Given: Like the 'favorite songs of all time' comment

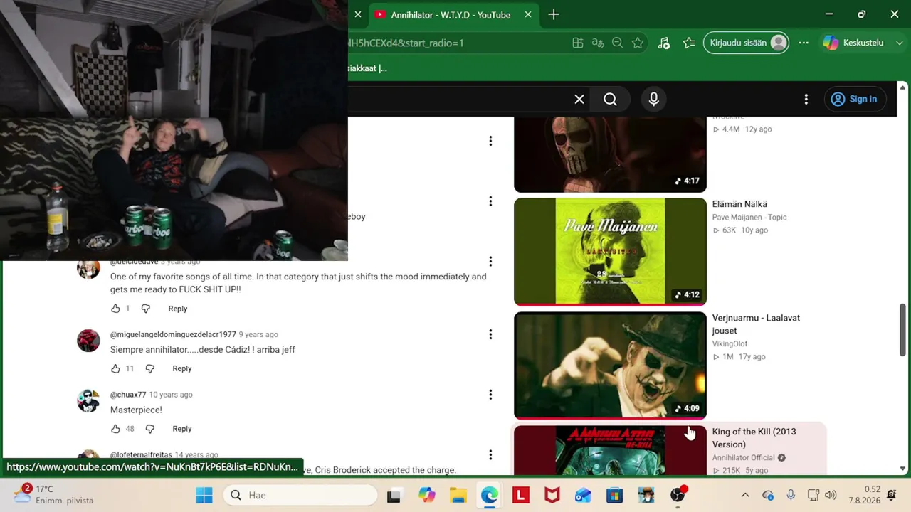Looking at the screenshot, I should tap(115, 309).
